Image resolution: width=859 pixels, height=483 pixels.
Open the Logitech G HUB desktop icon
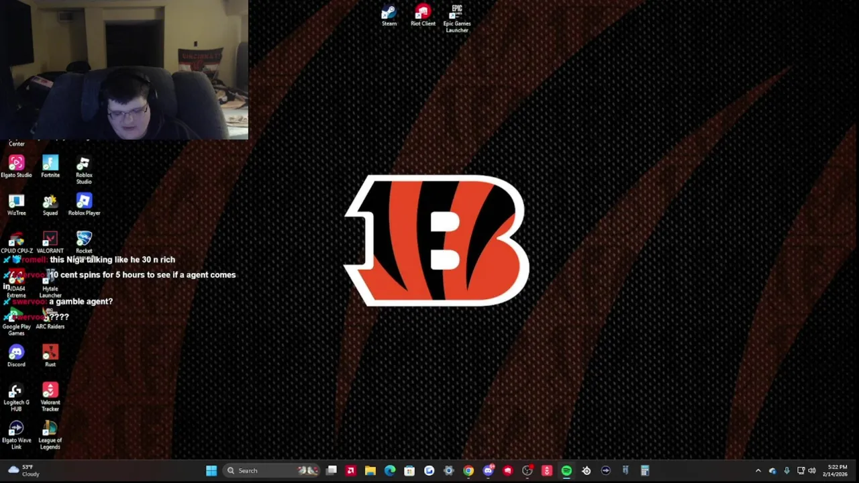pos(16,397)
